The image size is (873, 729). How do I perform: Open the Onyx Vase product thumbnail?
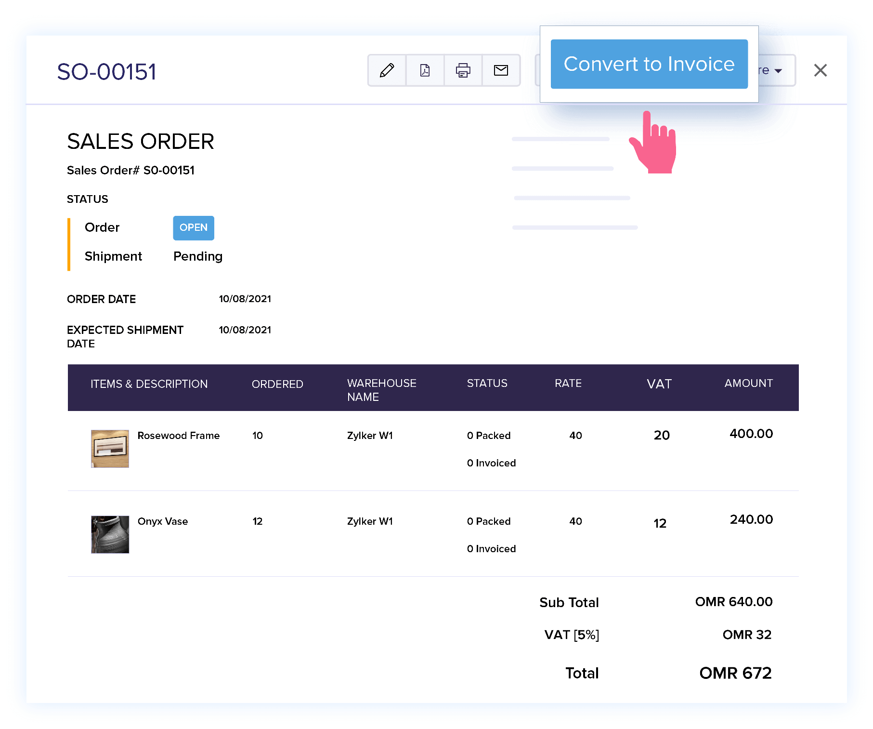(110, 534)
